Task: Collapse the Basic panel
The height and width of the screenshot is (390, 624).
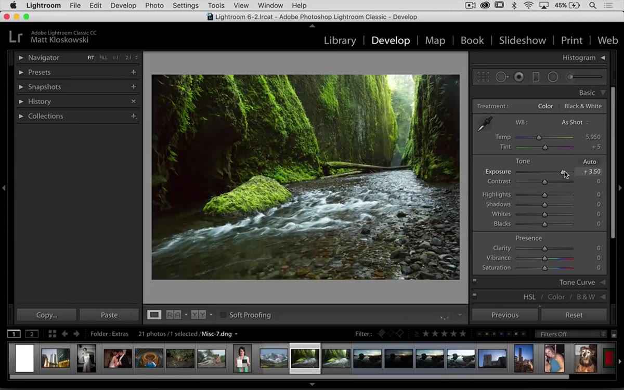Action: [603, 93]
